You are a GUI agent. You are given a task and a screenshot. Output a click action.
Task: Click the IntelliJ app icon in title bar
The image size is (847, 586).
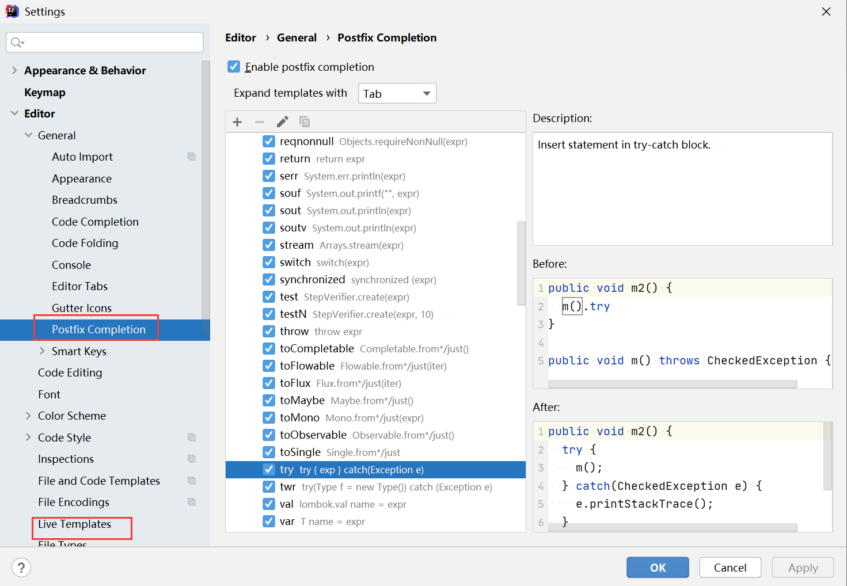coord(12,12)
